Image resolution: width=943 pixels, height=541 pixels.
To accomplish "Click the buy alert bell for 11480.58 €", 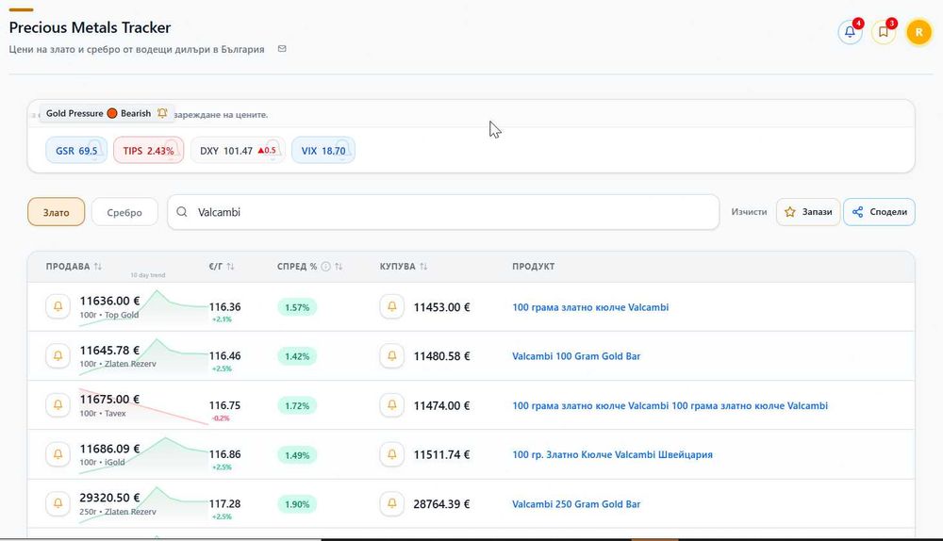I will point(391,356).
